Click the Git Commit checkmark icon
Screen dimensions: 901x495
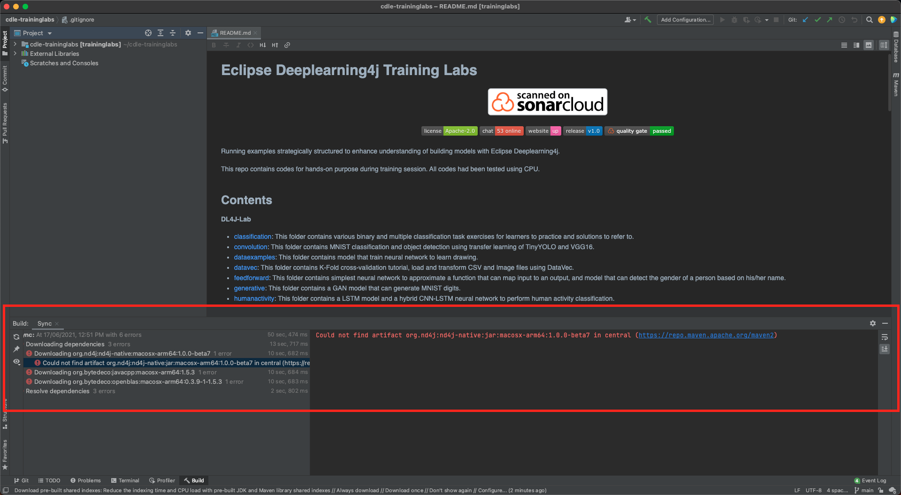[x=817, y=20]
